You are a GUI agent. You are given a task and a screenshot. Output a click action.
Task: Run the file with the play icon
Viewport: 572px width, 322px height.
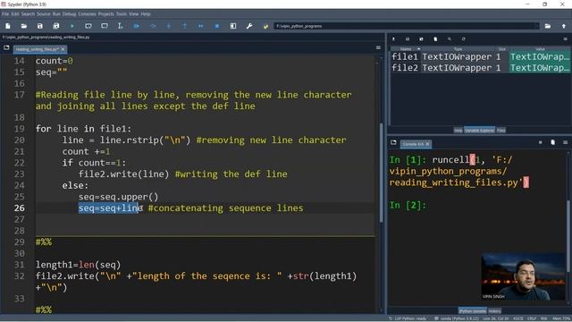coord(72,26)
